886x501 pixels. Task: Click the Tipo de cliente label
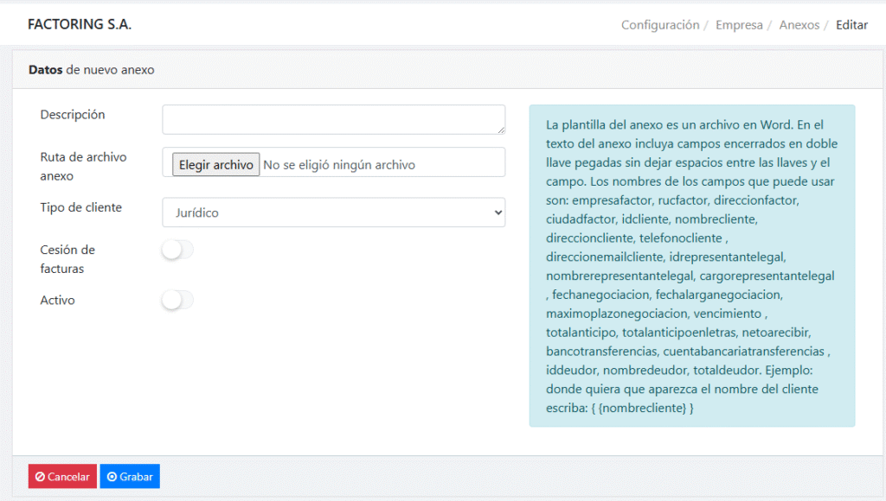pos(81,207)
